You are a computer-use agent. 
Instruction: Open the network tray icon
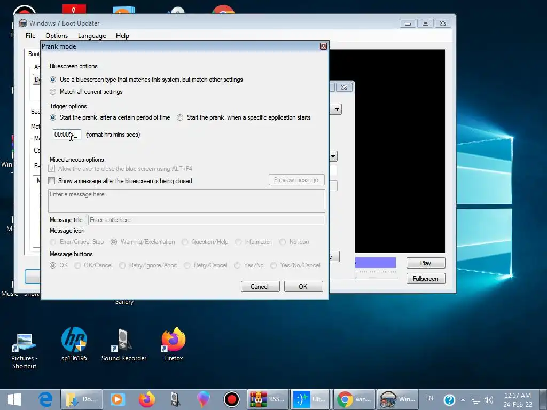pyautogui.click(x=476, y=400)
